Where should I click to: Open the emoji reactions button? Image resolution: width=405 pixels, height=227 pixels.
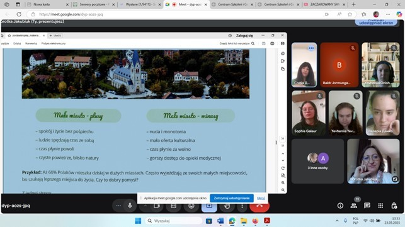coord(191,206)
